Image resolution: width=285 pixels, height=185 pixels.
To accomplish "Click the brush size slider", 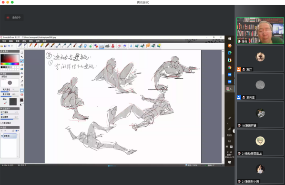I will click(10, 92).
